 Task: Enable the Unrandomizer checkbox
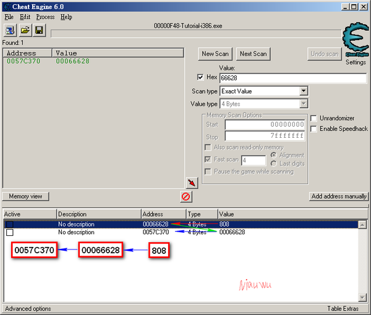[313, 118]
